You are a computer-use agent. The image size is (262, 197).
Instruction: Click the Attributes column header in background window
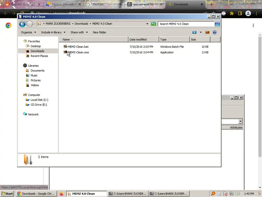click(x=236, y=127)
